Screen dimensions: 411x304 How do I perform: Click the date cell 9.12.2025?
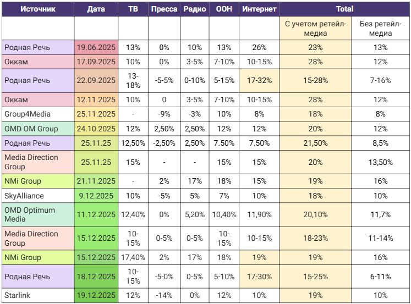pyautogui.click(x=96, y=196)
